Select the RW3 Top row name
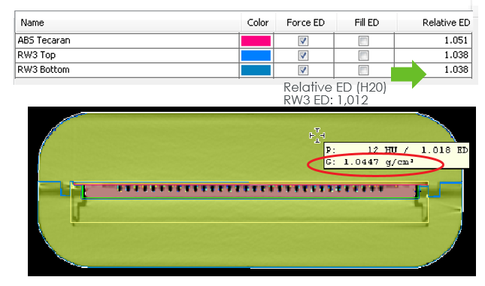This screenshot has width=485, height=286. (x=36, y=55)
